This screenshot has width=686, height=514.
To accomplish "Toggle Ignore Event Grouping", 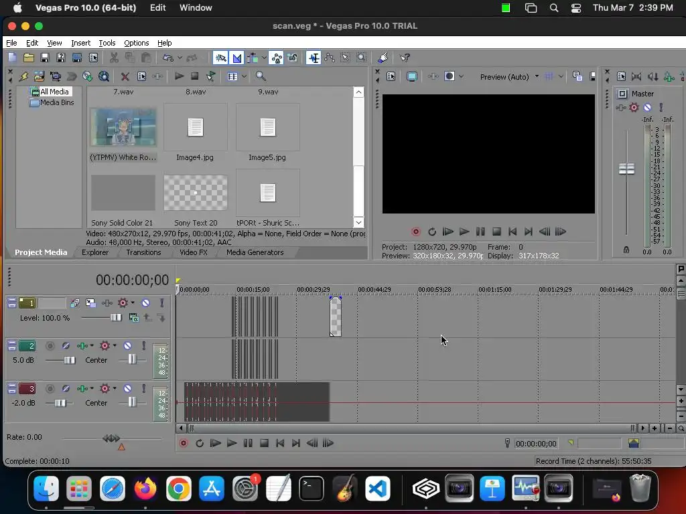I will (x=292, y=58).
